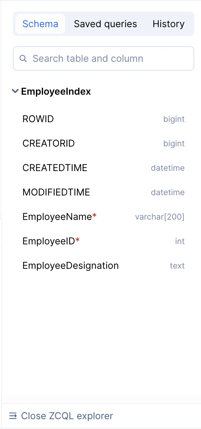Select the CREATORID column

point(104,144)
